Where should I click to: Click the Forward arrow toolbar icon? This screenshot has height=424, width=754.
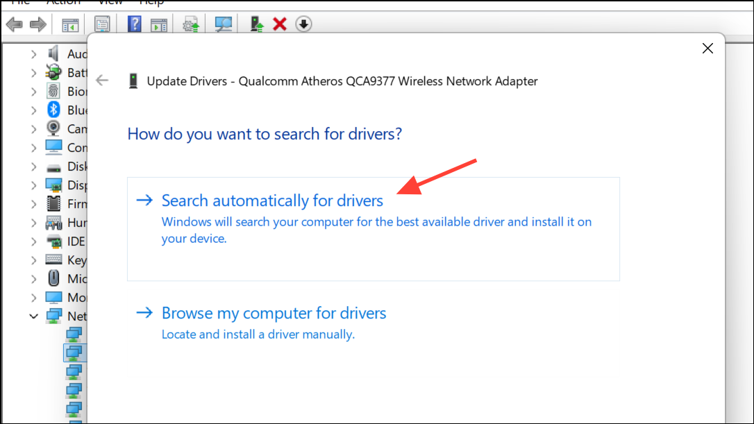click(x=38, y=24)
